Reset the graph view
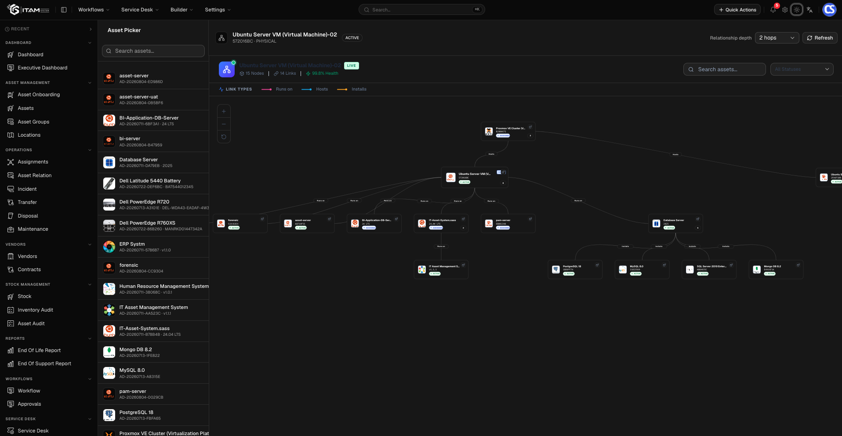This screenshot has height=436, width=842. pyautogui.click(x=224, y=137)
